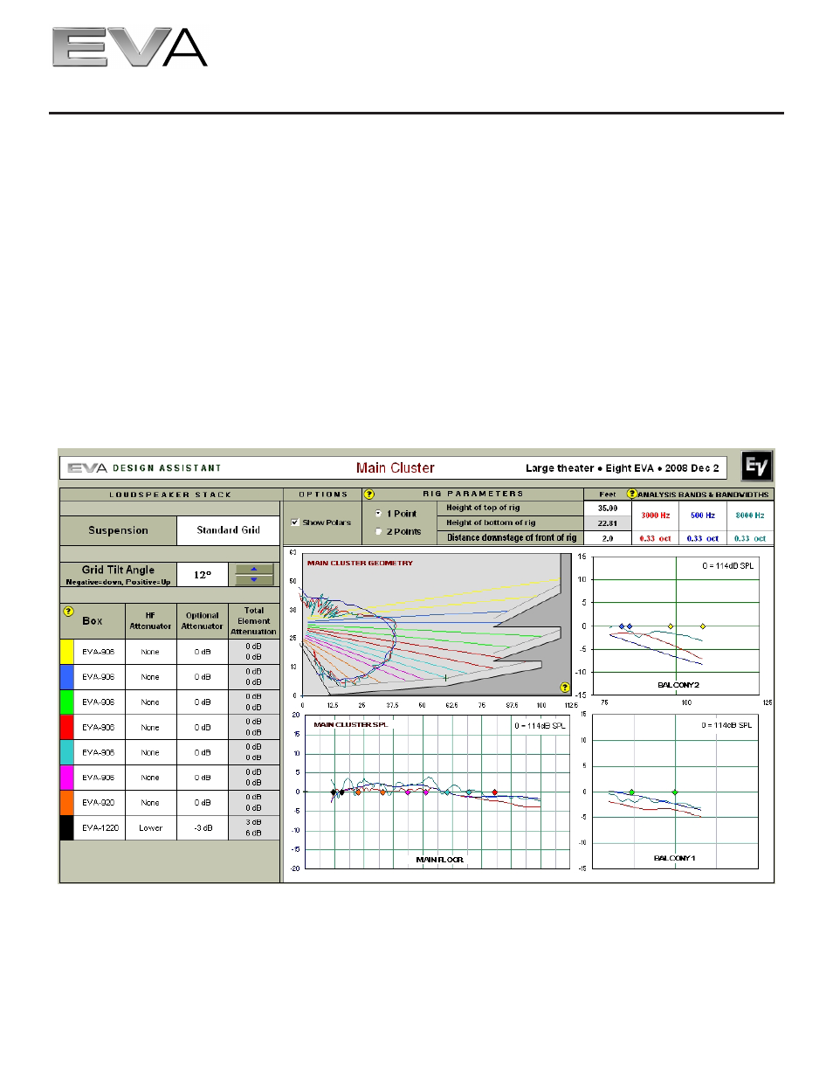Click the Height of top of rig value 35.00
Viewport: 833px width, 1079px height.
click(x=608, y=508)
